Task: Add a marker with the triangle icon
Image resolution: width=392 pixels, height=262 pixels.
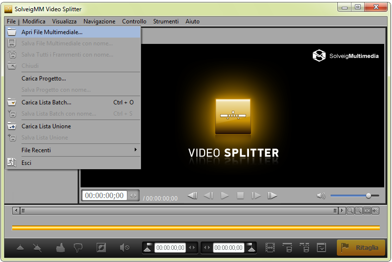Action: (20, 248)
